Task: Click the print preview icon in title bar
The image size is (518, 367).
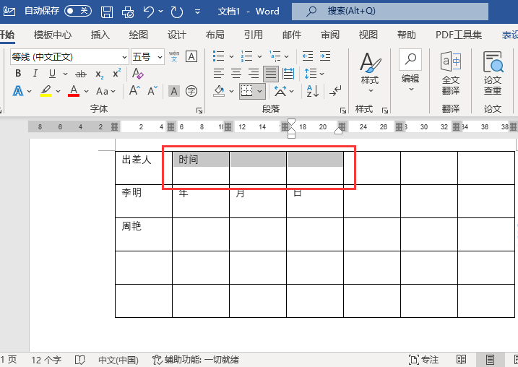Action: [128, 12]
